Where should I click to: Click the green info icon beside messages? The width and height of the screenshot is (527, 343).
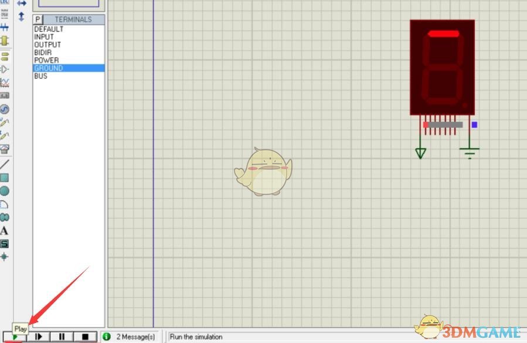tap(107, 337)
